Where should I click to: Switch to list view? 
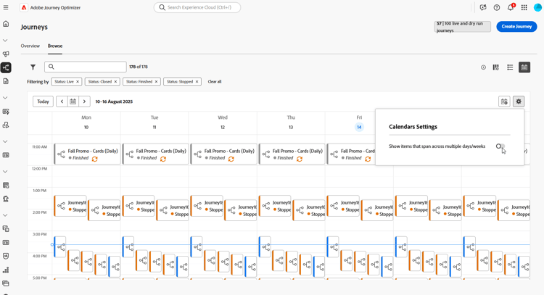click(510, 67)
